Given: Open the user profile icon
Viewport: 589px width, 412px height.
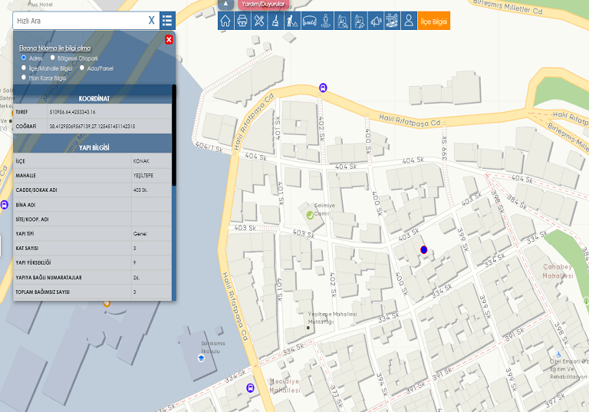Looking at the screenshot, I should (410, 21).
